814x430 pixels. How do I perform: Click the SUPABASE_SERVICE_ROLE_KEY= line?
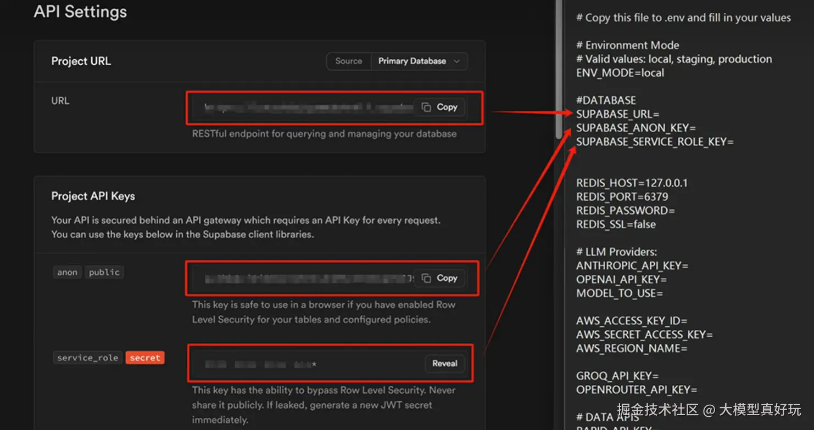[655, 142]
